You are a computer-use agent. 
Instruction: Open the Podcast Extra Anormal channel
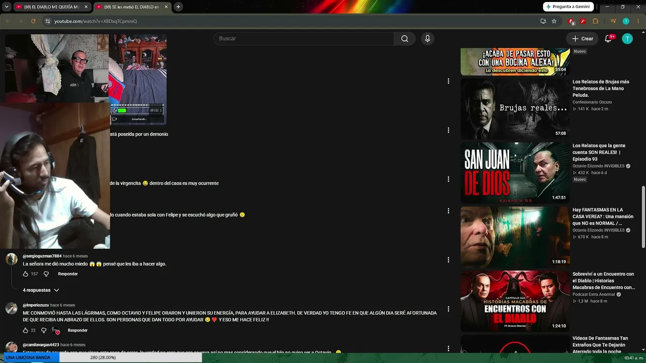pos(594,294)
